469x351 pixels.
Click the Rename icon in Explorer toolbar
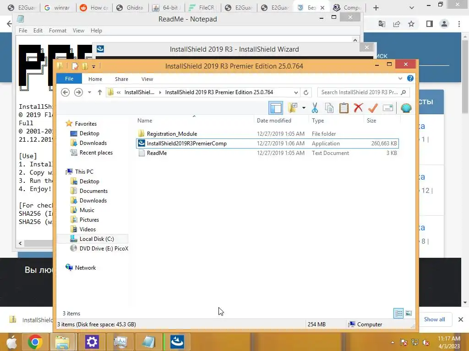[387, 108]
